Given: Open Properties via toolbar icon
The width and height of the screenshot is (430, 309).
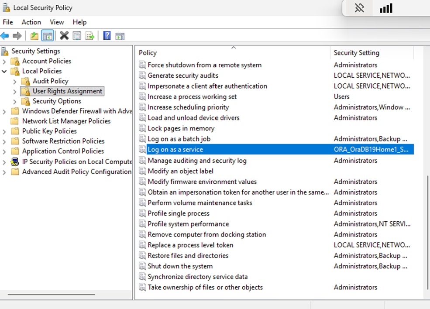Looking at the screenshot, I should [77, 36].
